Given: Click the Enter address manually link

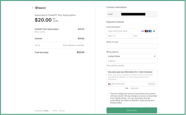Looking at the screenshot, I should [x=115, y=65].
